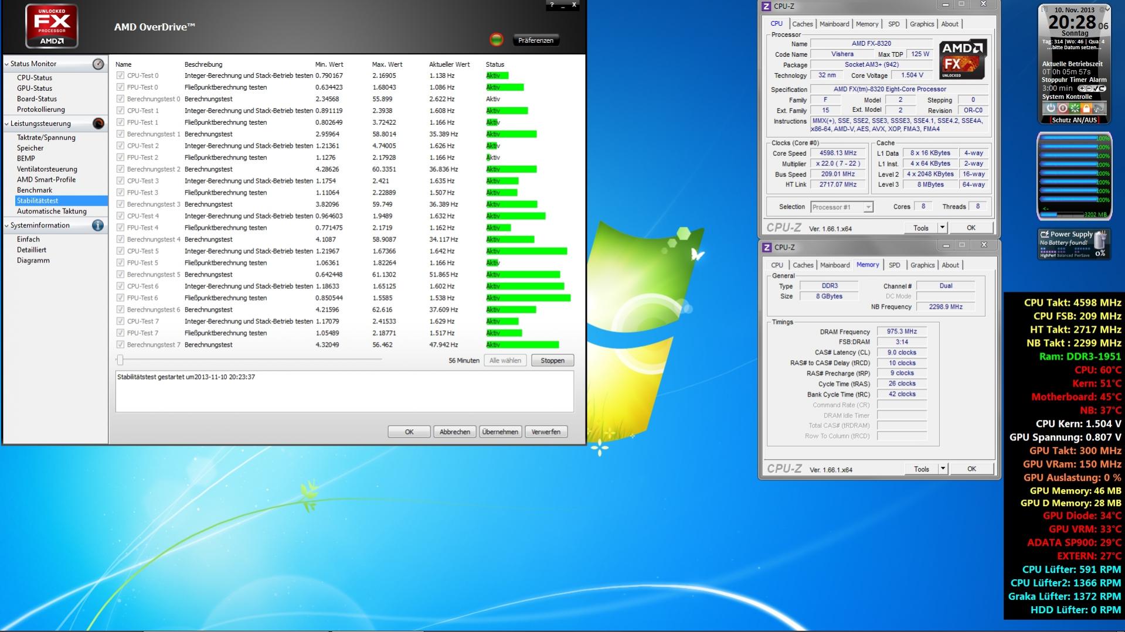Select the CPU tab in lower CPU-Z window

(x=777, y=265)
